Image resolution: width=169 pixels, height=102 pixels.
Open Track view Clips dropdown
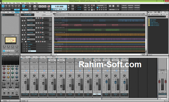pyautogui.click(x=45, y=12)
